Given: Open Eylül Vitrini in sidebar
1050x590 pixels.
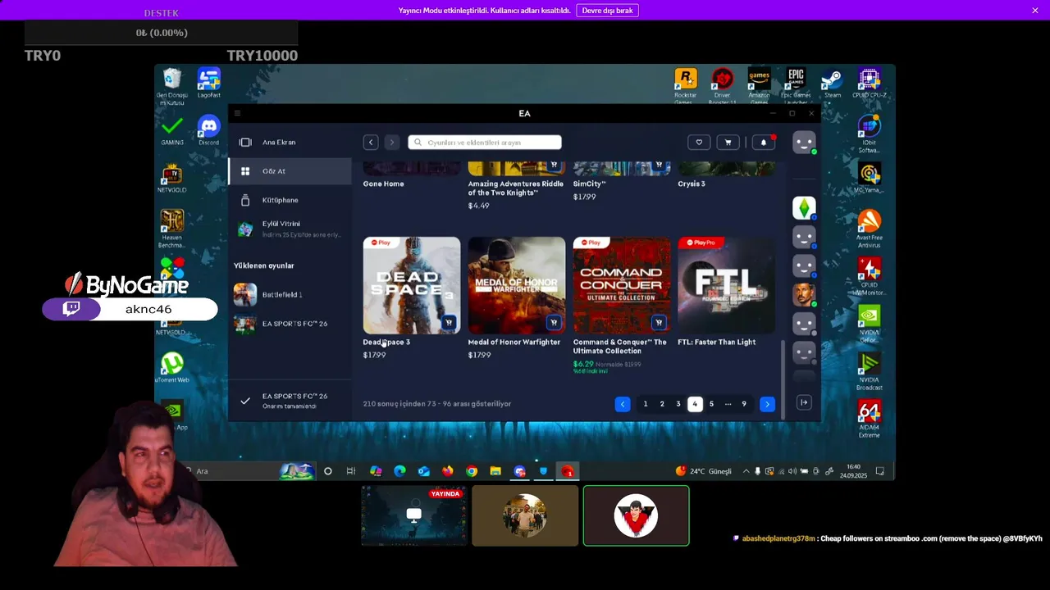Looking at the screenshot, I should (x=290, y=229).
